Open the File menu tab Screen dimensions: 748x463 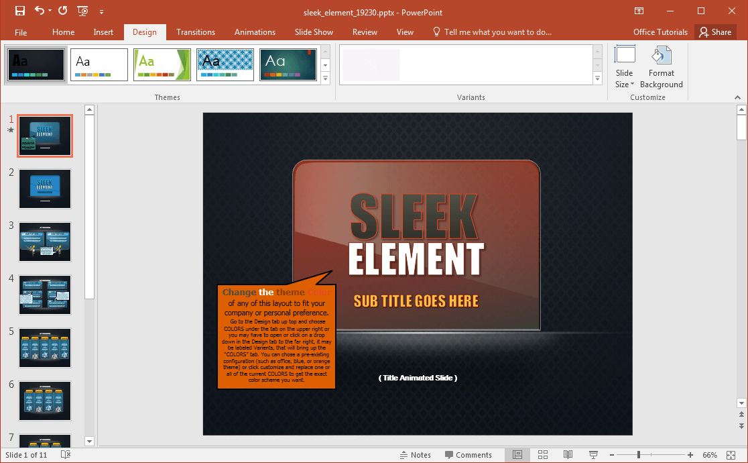tap(21, 32)
